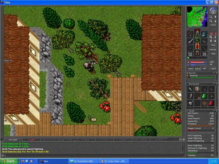Open the red backpack inside the backpack

coord(211,103)
